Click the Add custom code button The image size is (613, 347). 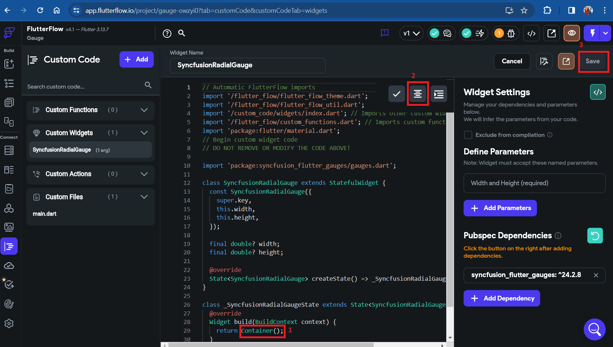click(136, 59)
